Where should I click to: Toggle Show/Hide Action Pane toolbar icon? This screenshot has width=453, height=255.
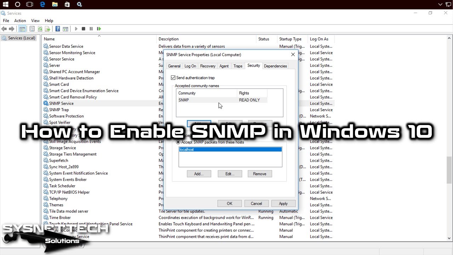click(x=65, y=29)
